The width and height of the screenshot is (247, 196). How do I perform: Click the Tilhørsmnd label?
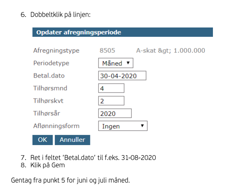[x=50, y=88]
